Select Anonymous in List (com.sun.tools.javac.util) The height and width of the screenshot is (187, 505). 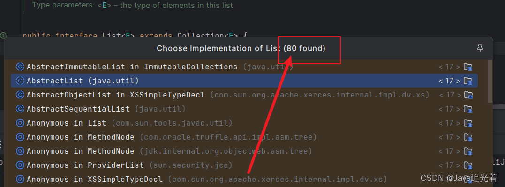[x=244, y=123]
